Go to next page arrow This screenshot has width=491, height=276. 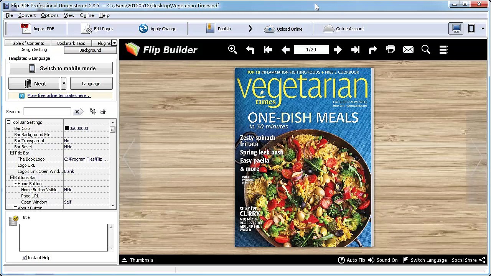(x=338, y=49)
